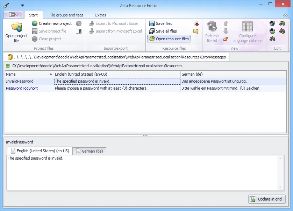
Task: Create new project from the Project files group
Action: 56,23
